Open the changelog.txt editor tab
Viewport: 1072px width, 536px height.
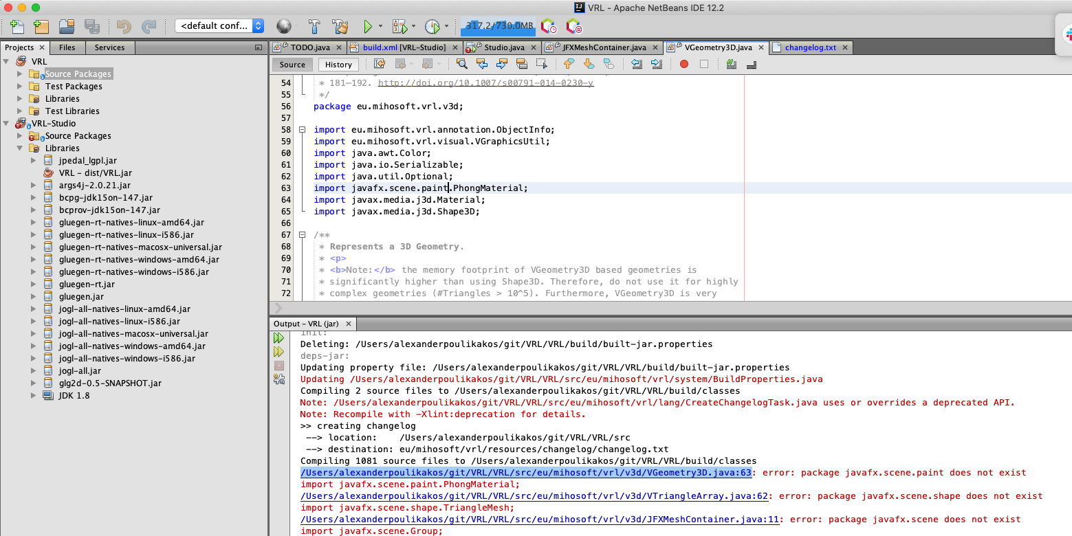[810, 47]
